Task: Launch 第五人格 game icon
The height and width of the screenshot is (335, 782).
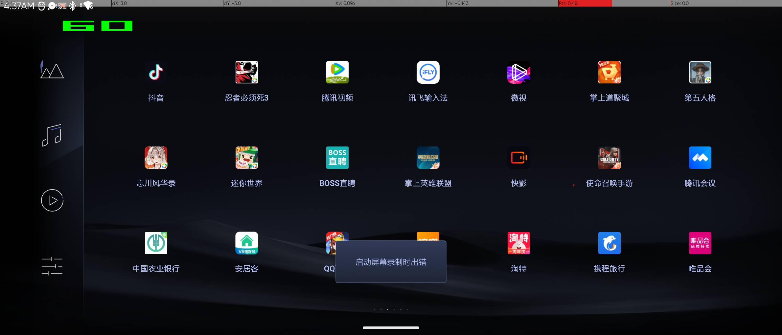Action: point(700,72)
